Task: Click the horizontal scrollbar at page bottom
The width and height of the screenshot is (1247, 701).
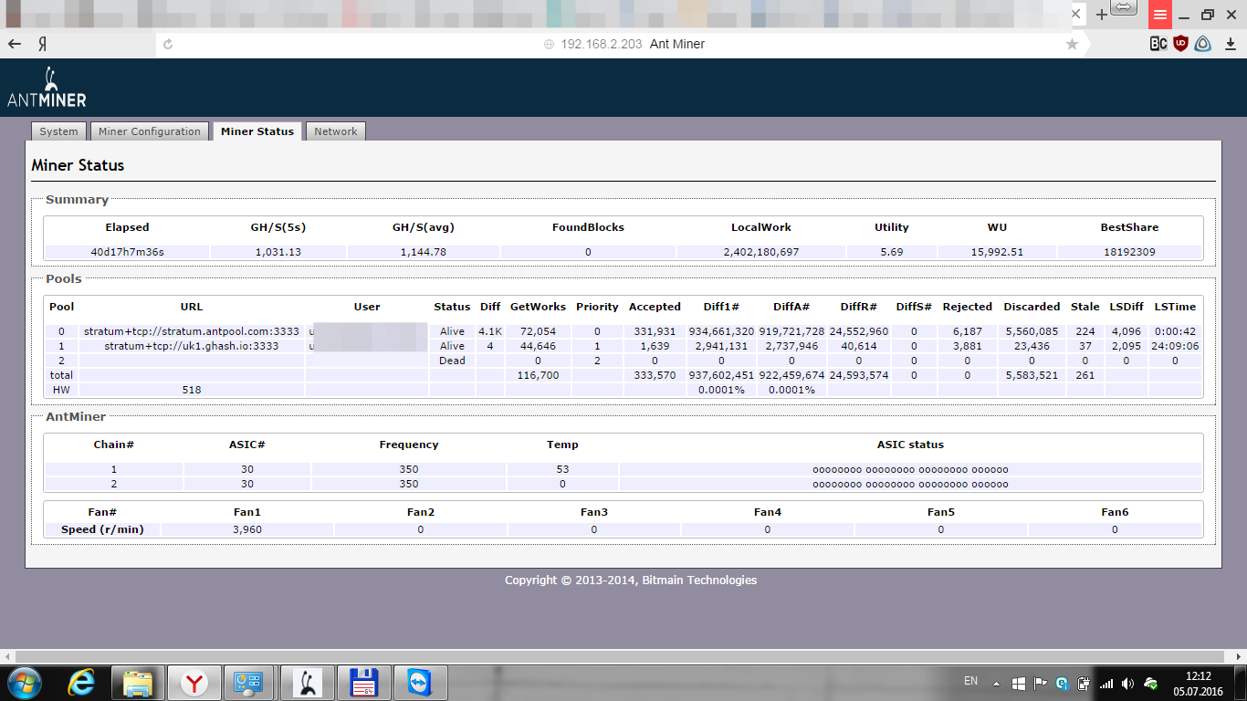Action: pyautogui.click(x=623, y=656)
